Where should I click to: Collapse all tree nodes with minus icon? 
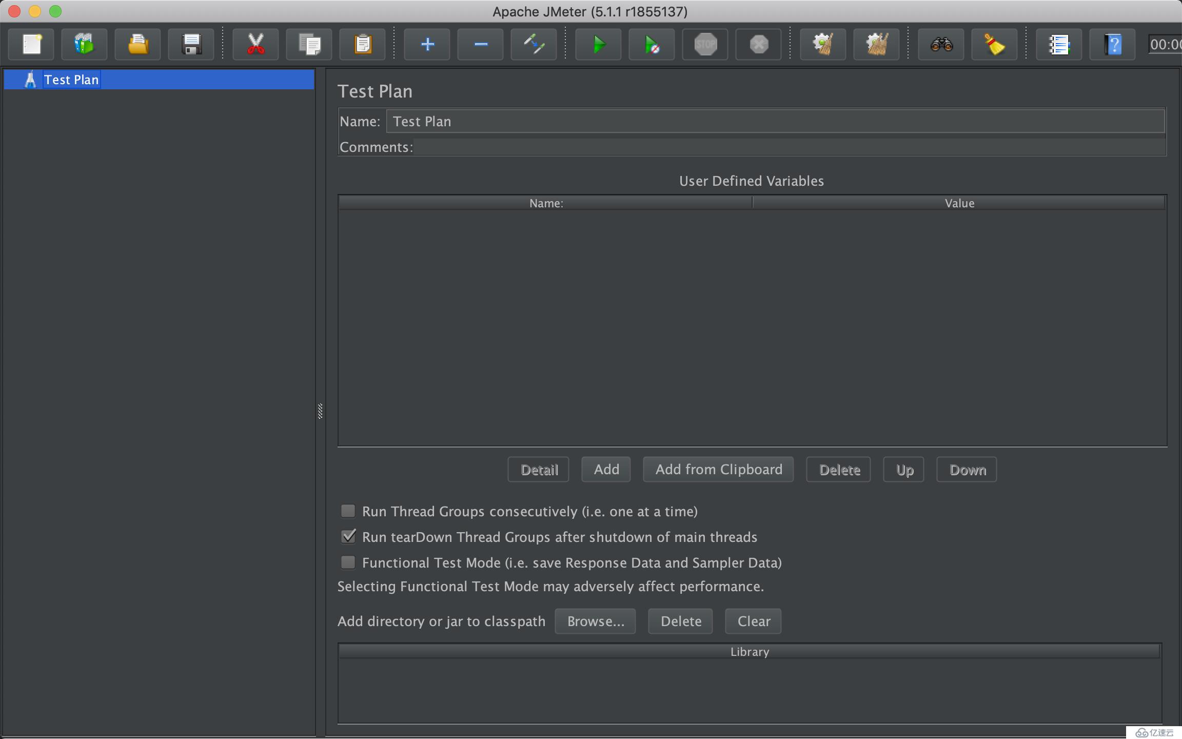pos(480,45)
